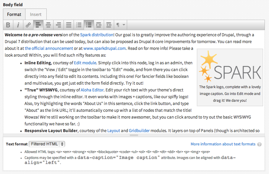The image size is (269, 174).
Task: Open the Gridbuilder module link
Action: 139,131
